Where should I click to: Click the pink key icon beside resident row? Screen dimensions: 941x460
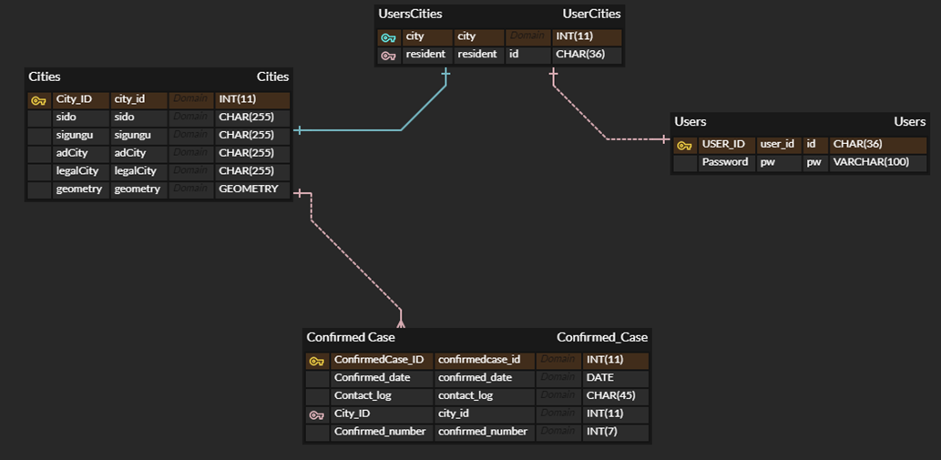pos(388,56)
